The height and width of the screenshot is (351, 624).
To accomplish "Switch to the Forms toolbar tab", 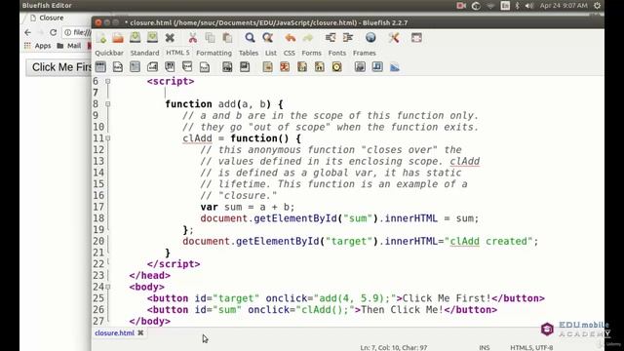I will pos(311,53).
